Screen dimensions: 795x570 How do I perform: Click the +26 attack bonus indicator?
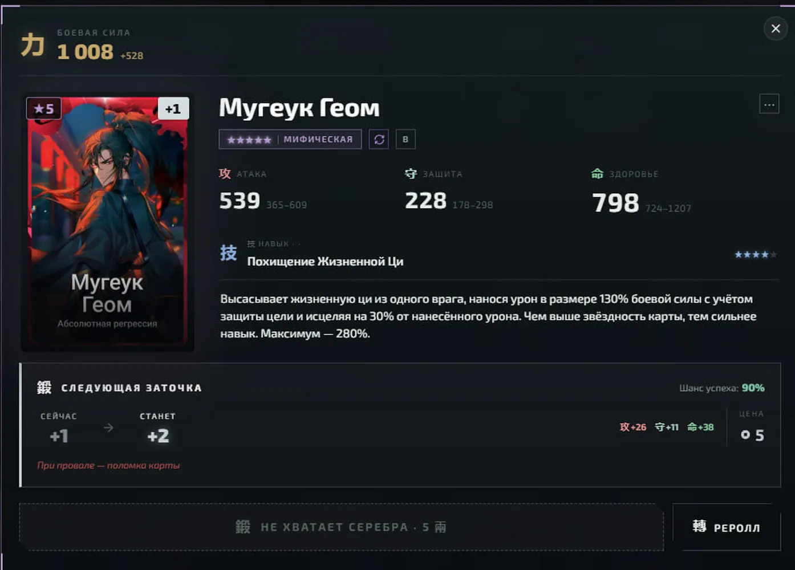pos(633,427)
